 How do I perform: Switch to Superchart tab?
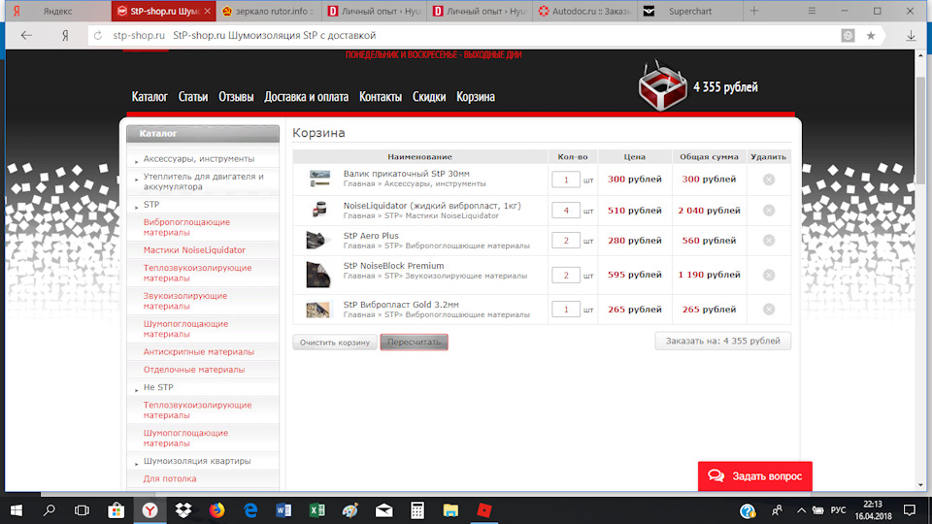pos(689,12)
